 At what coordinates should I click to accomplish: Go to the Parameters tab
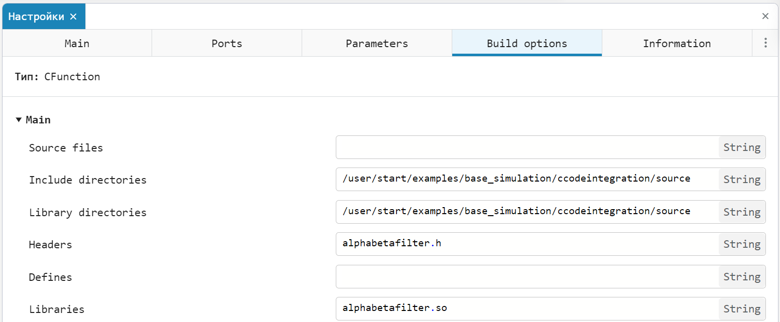pyautogui.click(x=376, y=44)
